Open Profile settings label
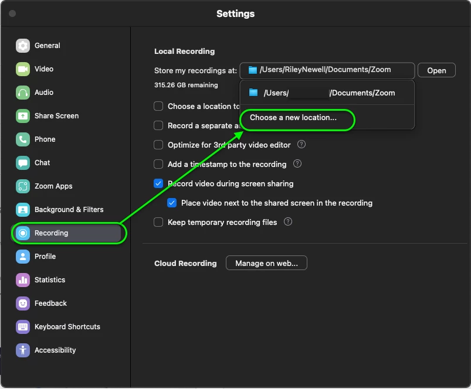Screen dimensions: 471x389 (x=45, y=257)
